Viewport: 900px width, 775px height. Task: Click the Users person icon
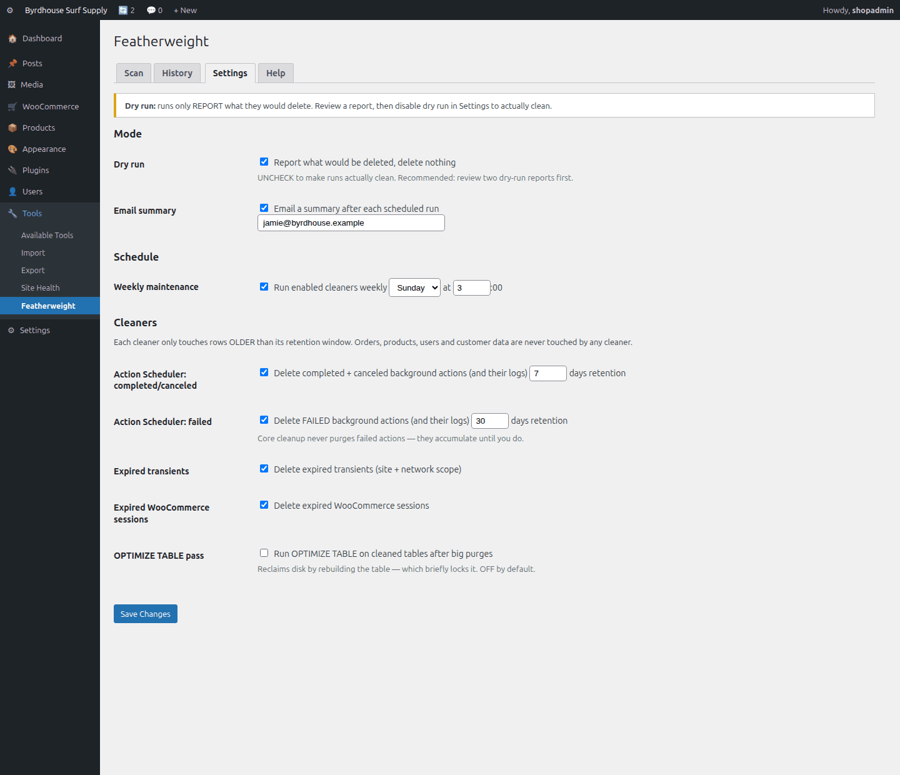click(12, 192)
